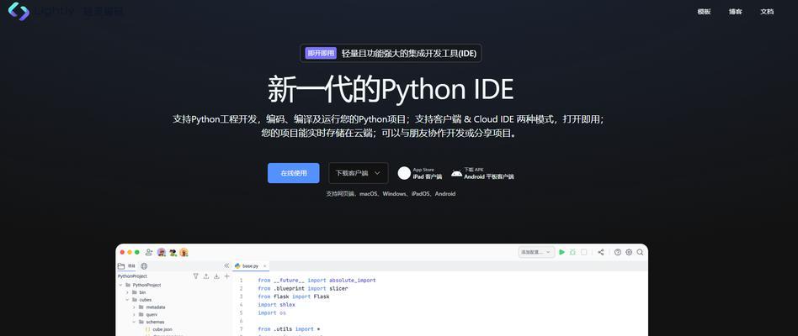Click the 在线使用 blue button
The image size is (798, 336).
pos(294,173)
